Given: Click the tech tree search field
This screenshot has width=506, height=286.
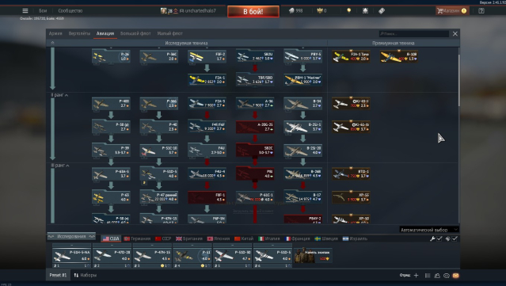Looking at the screenshot, I should [414, 33].
